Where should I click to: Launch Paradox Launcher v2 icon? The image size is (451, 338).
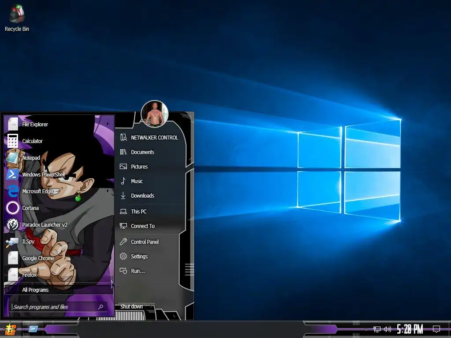(13, 224)
